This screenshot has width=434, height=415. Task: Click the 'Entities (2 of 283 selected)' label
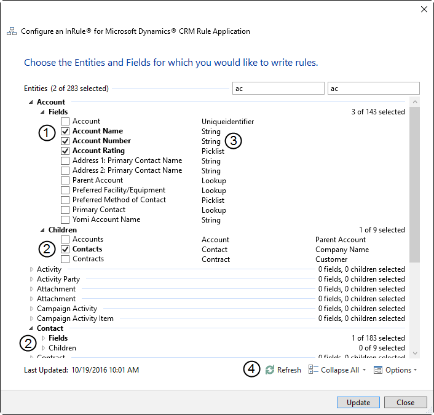(x=66, y=89)
